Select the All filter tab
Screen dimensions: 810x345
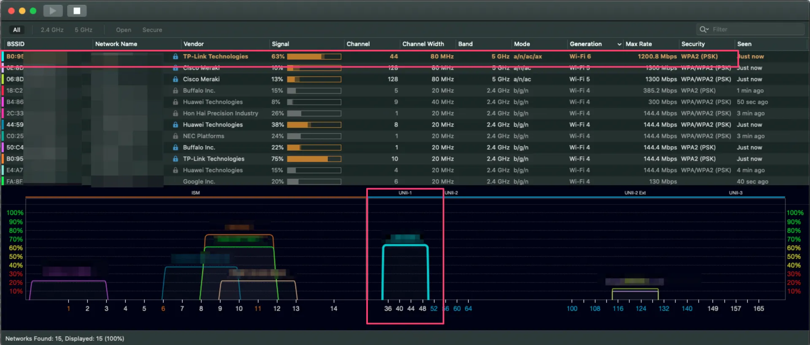pyautogui.click(x=16, y=30)
